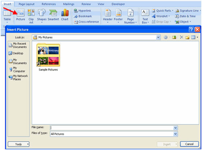This screenshot has width=202, height=150.
Task: Insert a Chart from ribbon
Action: 65,15
